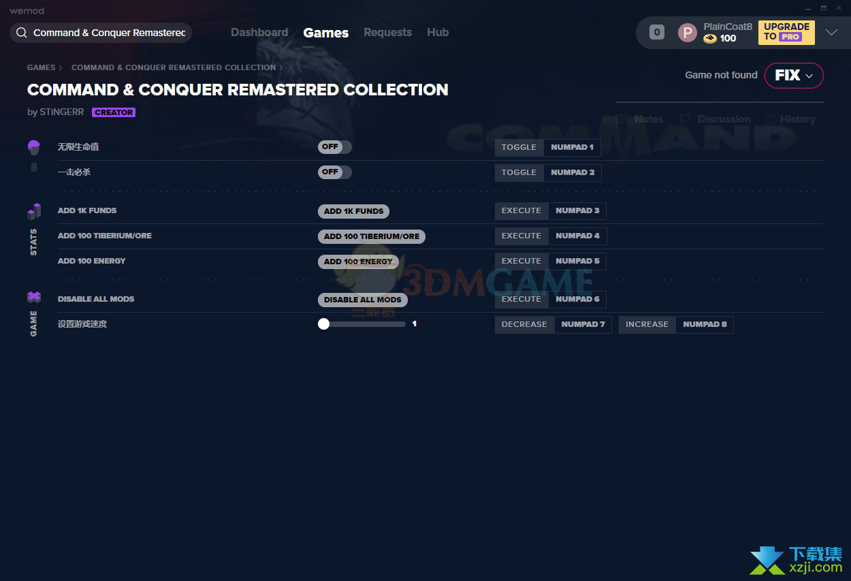This screenshot has height=581, width=851.
Task: Click the CREATOR badge
Action: (114, 112)
